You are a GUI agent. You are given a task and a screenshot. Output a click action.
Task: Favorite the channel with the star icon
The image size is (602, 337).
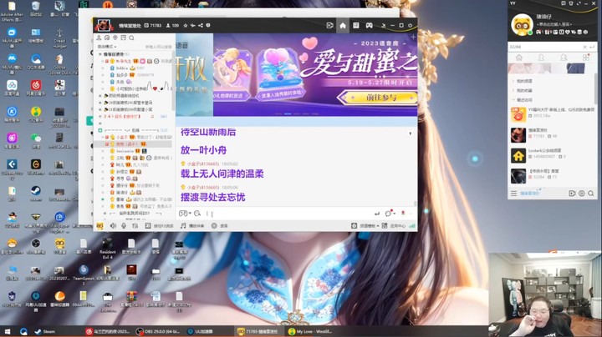(186, 25)
